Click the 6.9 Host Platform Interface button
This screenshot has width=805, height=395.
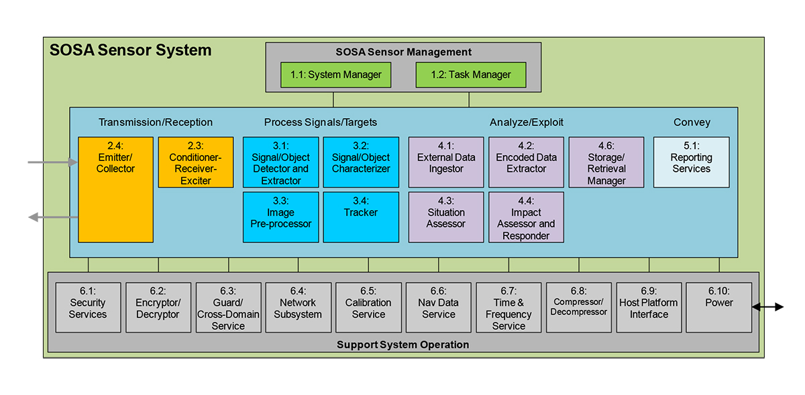pyautogui.click(x=649, y=307)
